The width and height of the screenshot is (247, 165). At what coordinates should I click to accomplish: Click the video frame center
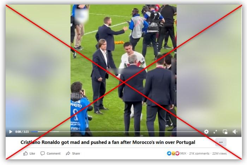123,70
